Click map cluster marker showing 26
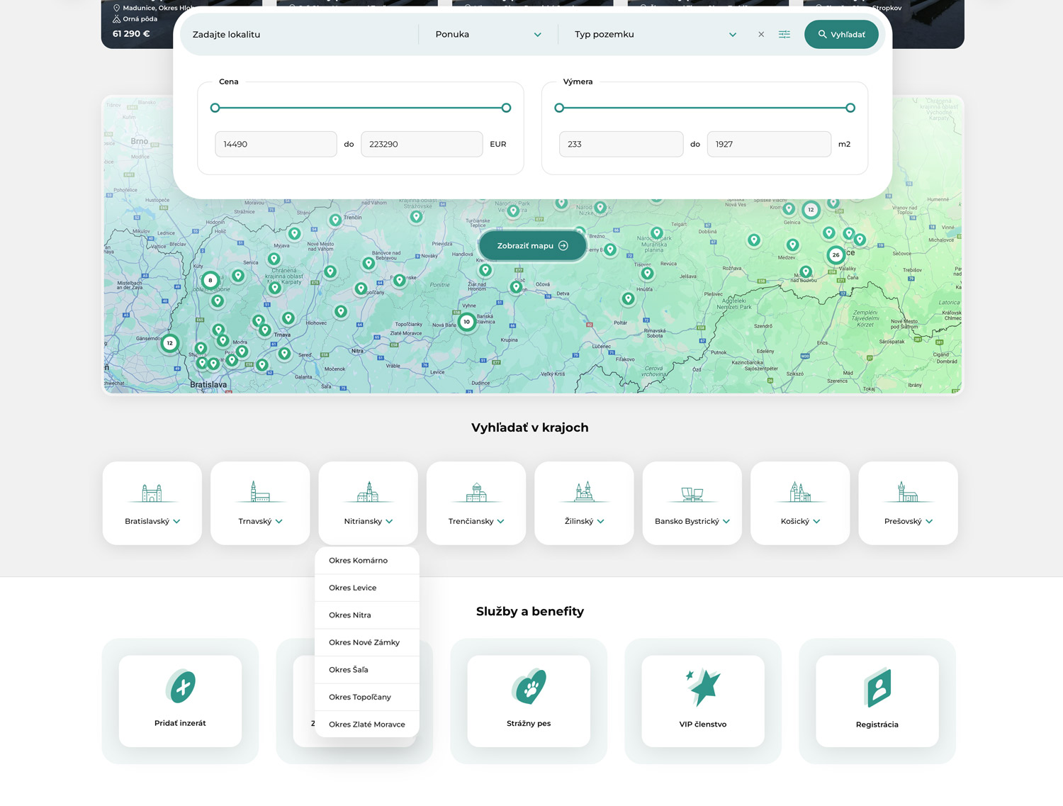The height and width of the screenshot is (806, 1063). coord(836,255)
